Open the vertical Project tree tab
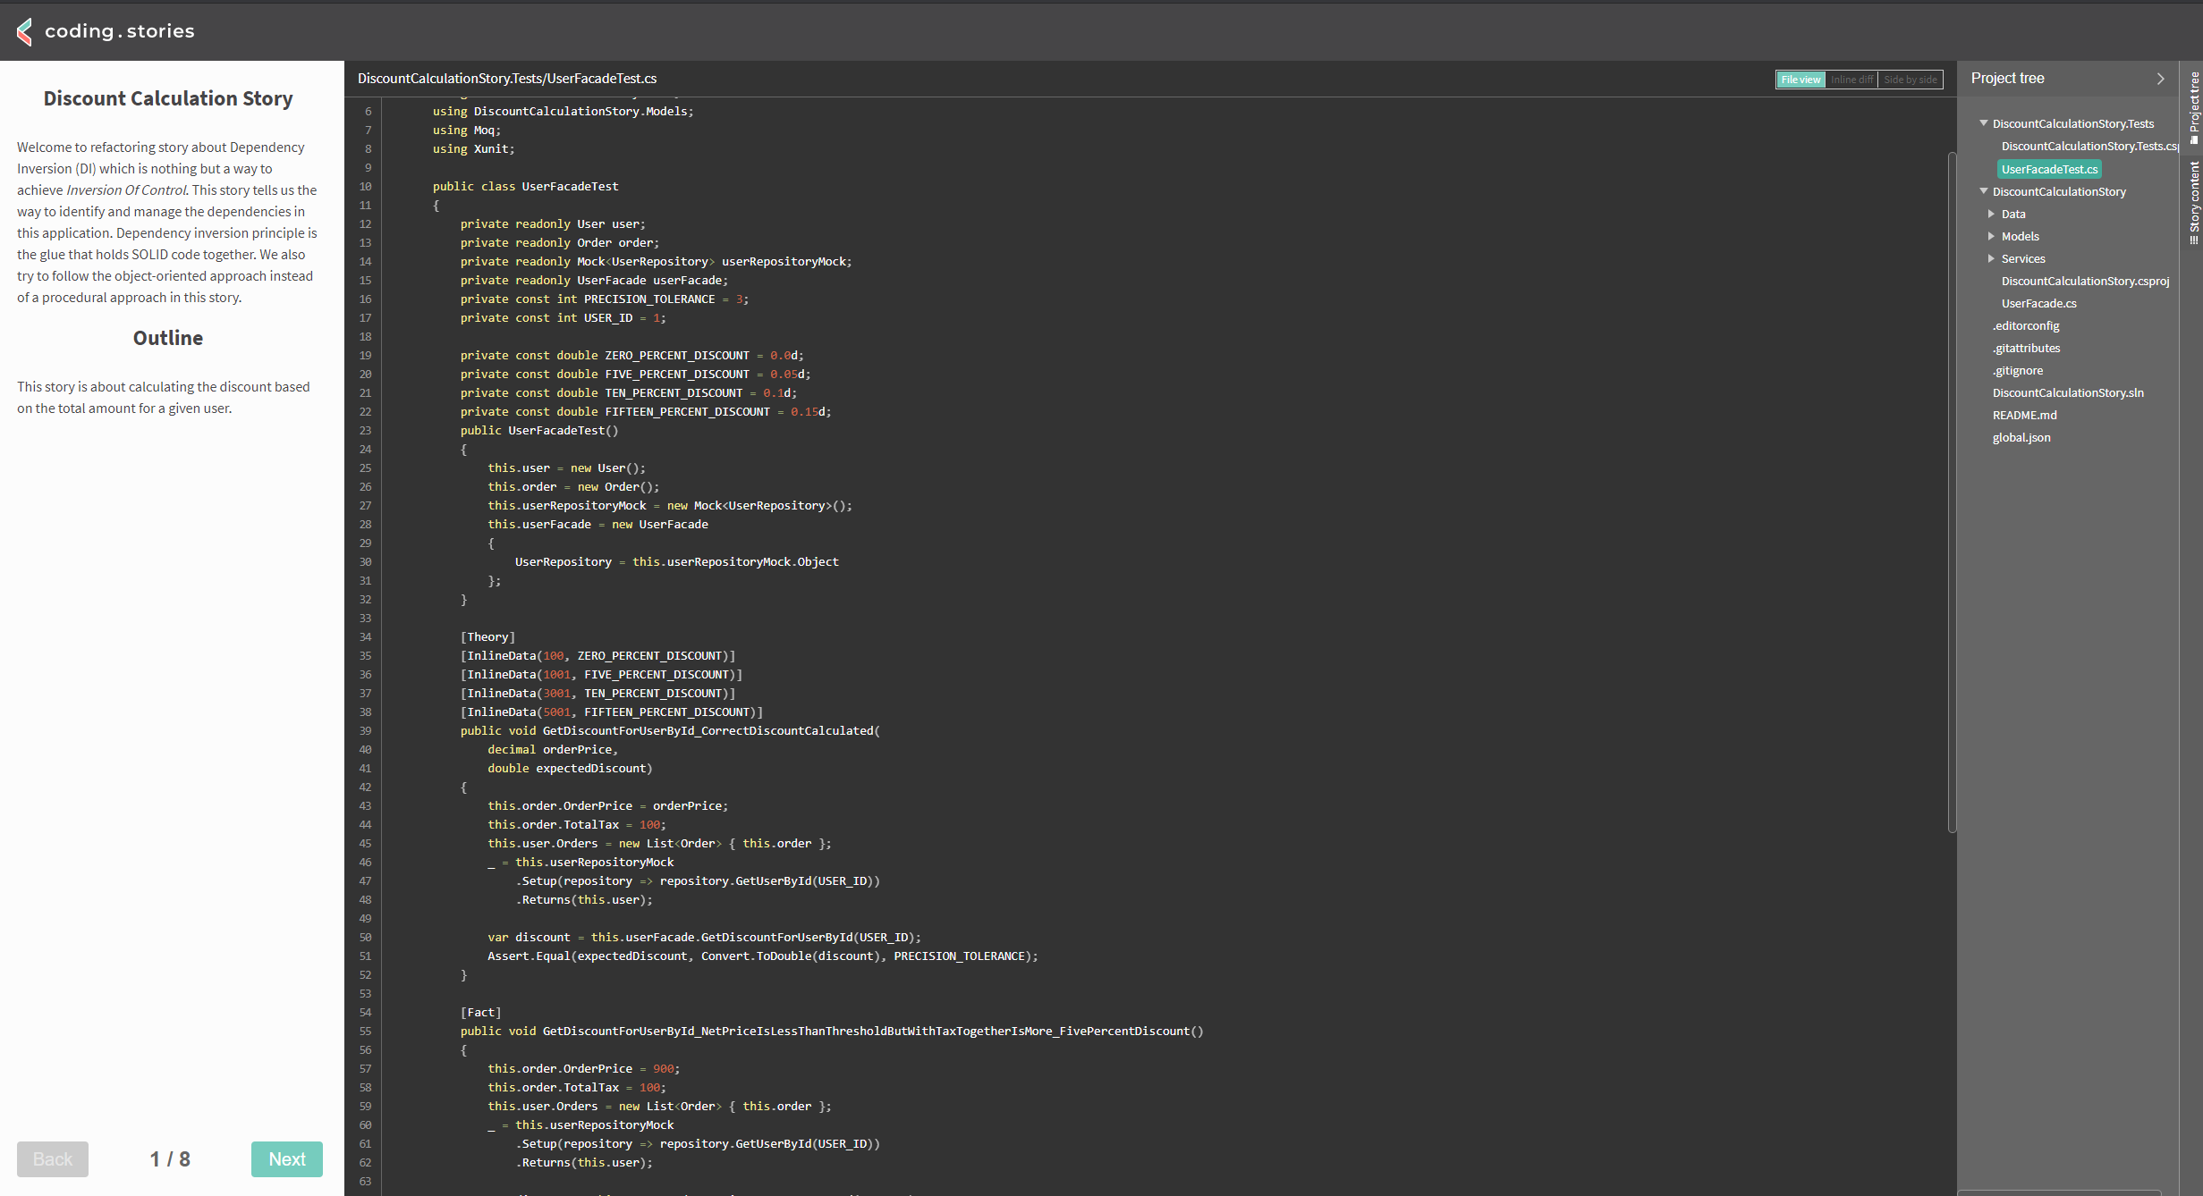Screen dimensions: 2203x1196 (2193, 107)
